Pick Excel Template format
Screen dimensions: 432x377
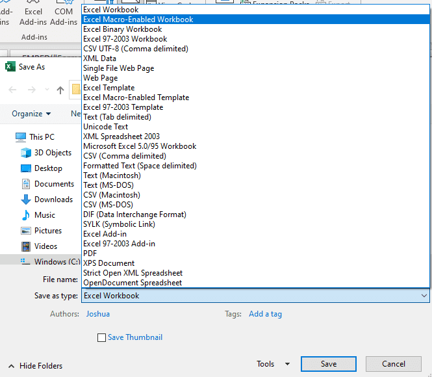(x=256, y=88)
